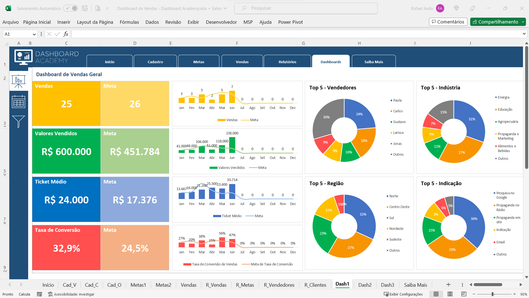Open the Página Inicial ribbon tab
The height and width of the screenshot is (298, 529).
[37, 22]
